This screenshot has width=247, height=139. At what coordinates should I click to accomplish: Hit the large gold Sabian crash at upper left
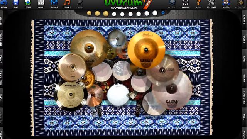89,48
